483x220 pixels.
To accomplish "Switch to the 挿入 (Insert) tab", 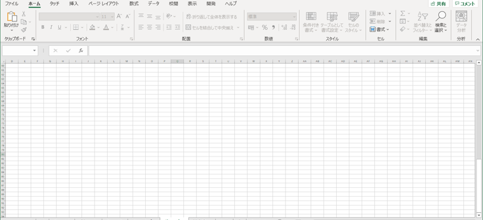I will tap(74, 4).
